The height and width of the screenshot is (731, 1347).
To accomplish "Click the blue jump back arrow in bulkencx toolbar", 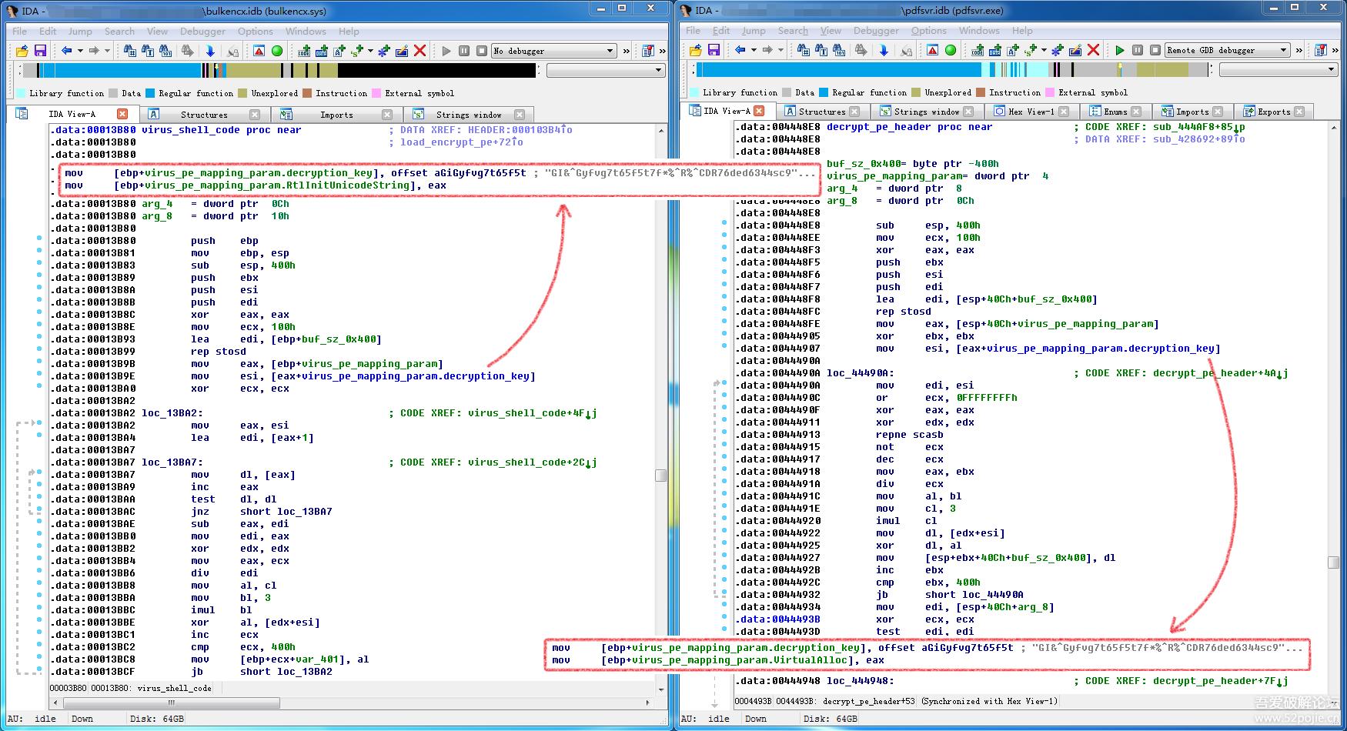I will (x=67, y=51).
